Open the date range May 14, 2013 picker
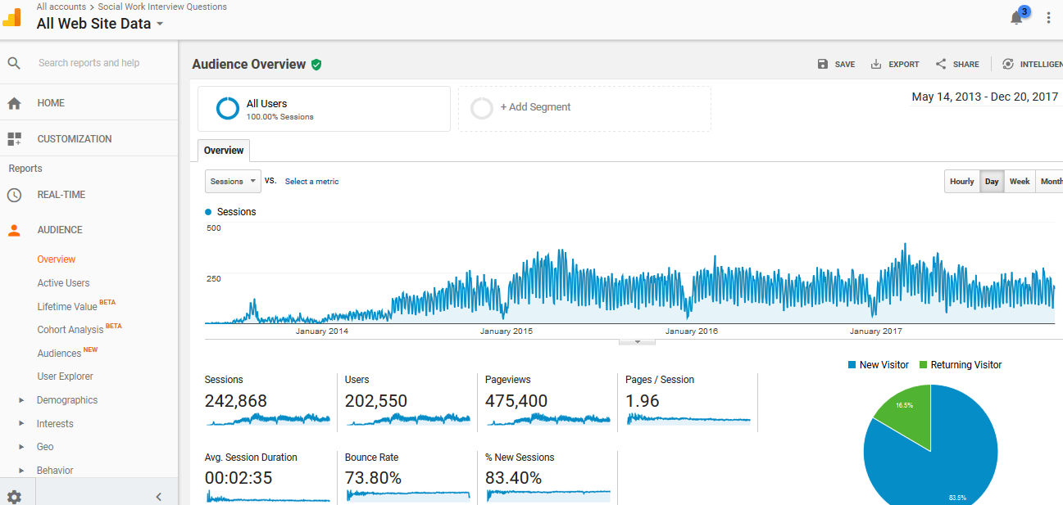The height and width of the screenshot is (505, 1063). [x=985, y=97]
